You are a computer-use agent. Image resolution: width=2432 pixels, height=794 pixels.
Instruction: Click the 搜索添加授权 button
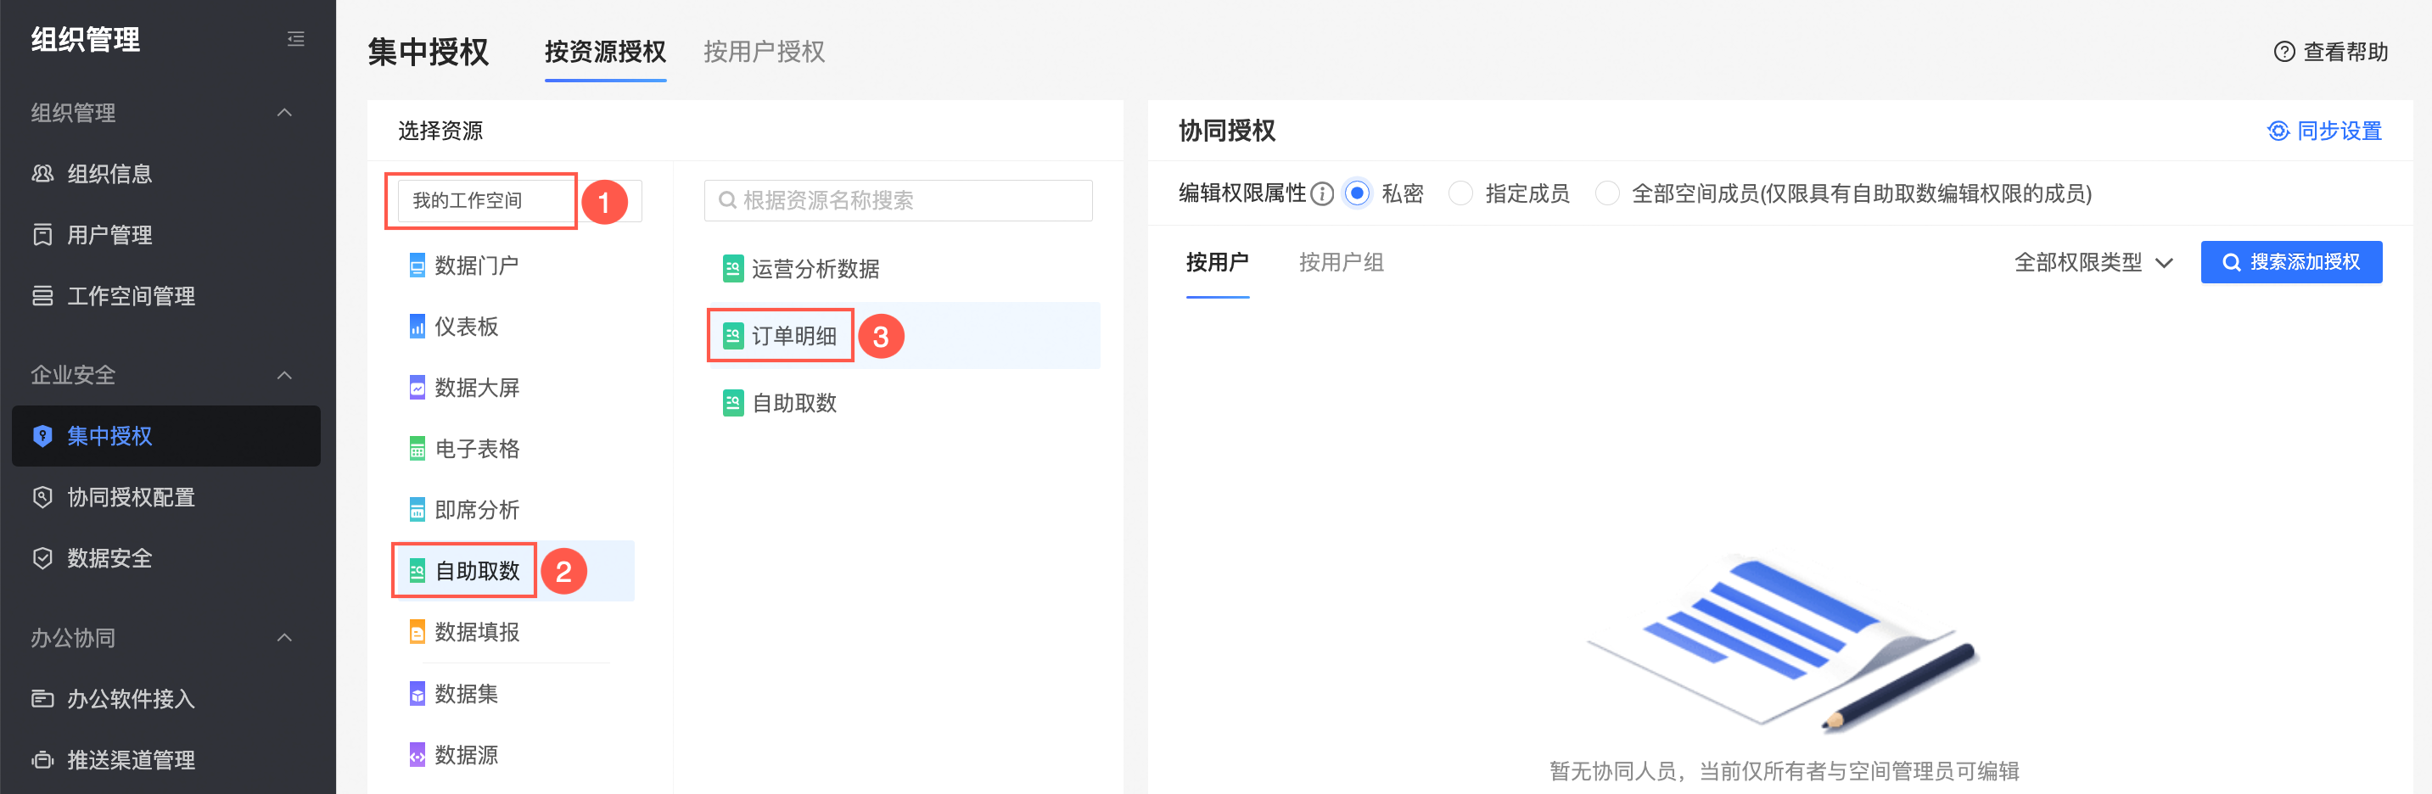(x=2290, y=262)
